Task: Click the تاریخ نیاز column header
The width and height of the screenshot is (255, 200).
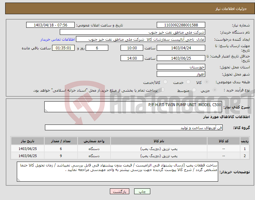Action: point(28,141)
